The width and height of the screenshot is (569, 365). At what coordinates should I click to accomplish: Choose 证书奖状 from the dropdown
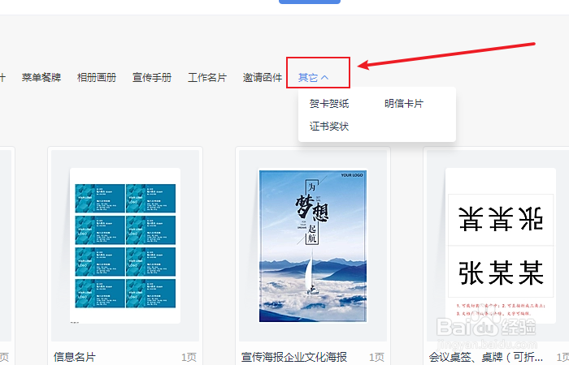tap(329, 127)
